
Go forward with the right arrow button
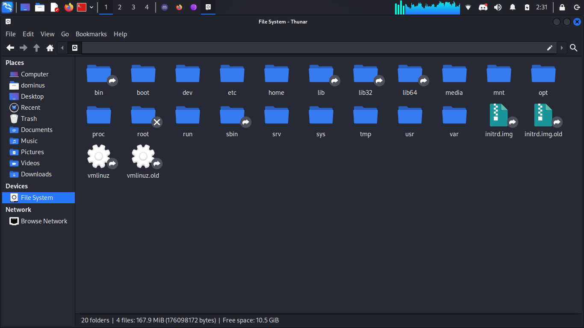[24, 48]
